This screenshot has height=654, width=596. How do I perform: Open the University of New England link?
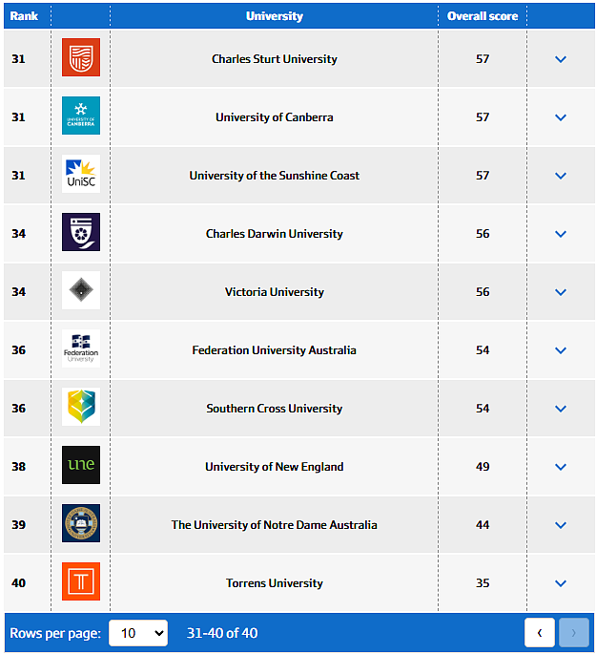tap(274, 467)
